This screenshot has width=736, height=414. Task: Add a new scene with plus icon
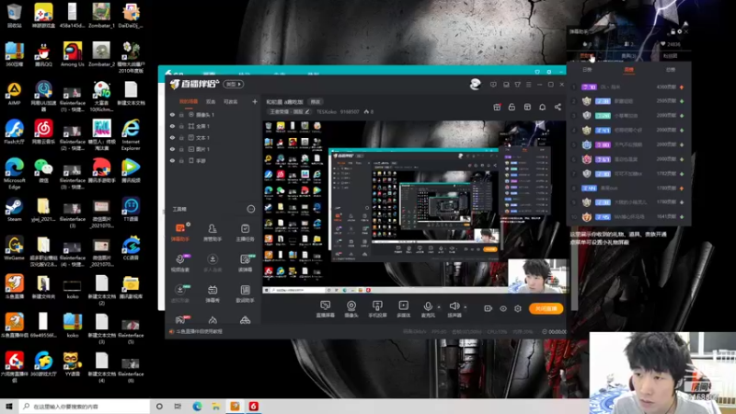(255, 101)
